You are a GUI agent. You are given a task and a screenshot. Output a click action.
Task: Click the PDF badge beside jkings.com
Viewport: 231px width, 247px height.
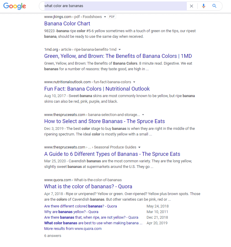tap(112, 17)
